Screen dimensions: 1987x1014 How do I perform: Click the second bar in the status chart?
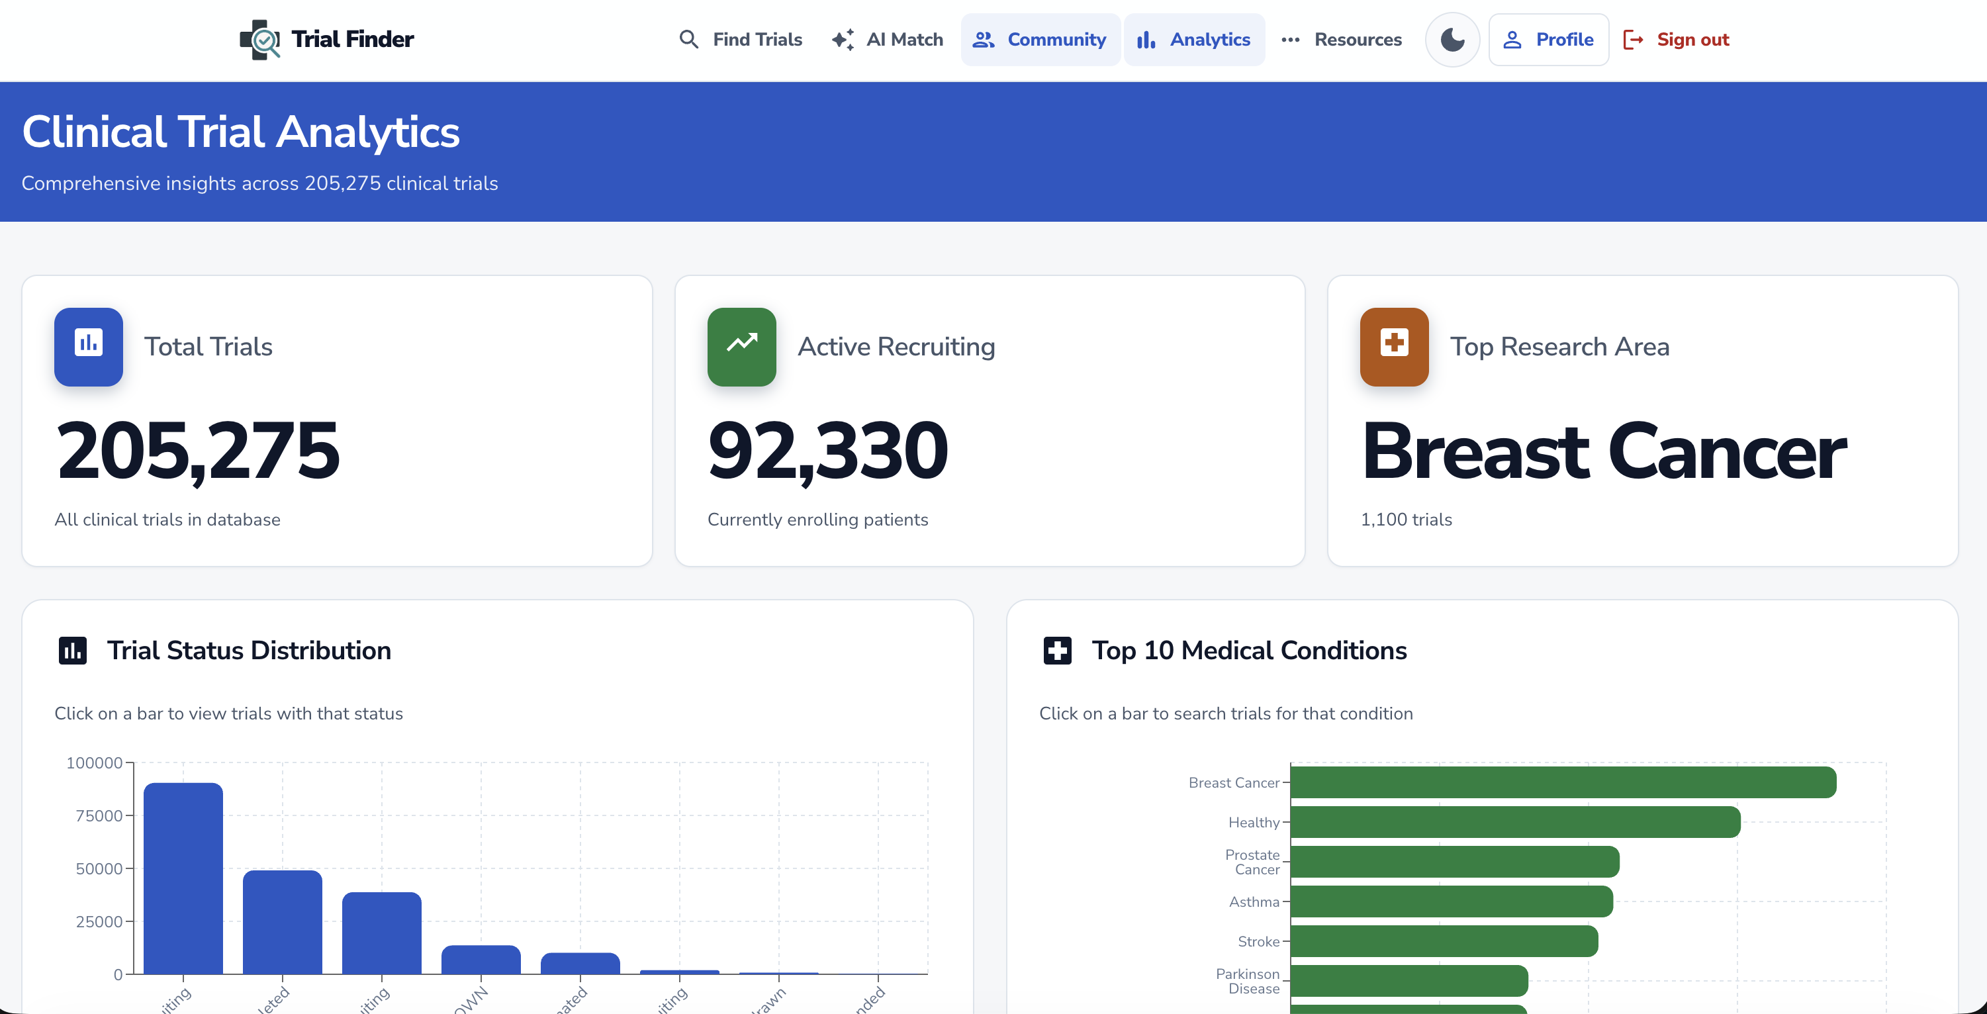tap(283, 922)
